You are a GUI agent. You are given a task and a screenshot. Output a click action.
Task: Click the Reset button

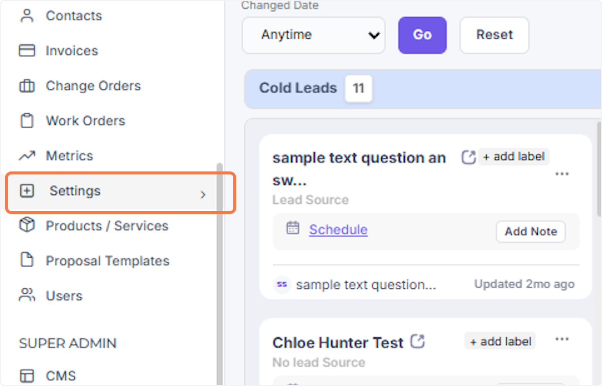click(495, 35)
